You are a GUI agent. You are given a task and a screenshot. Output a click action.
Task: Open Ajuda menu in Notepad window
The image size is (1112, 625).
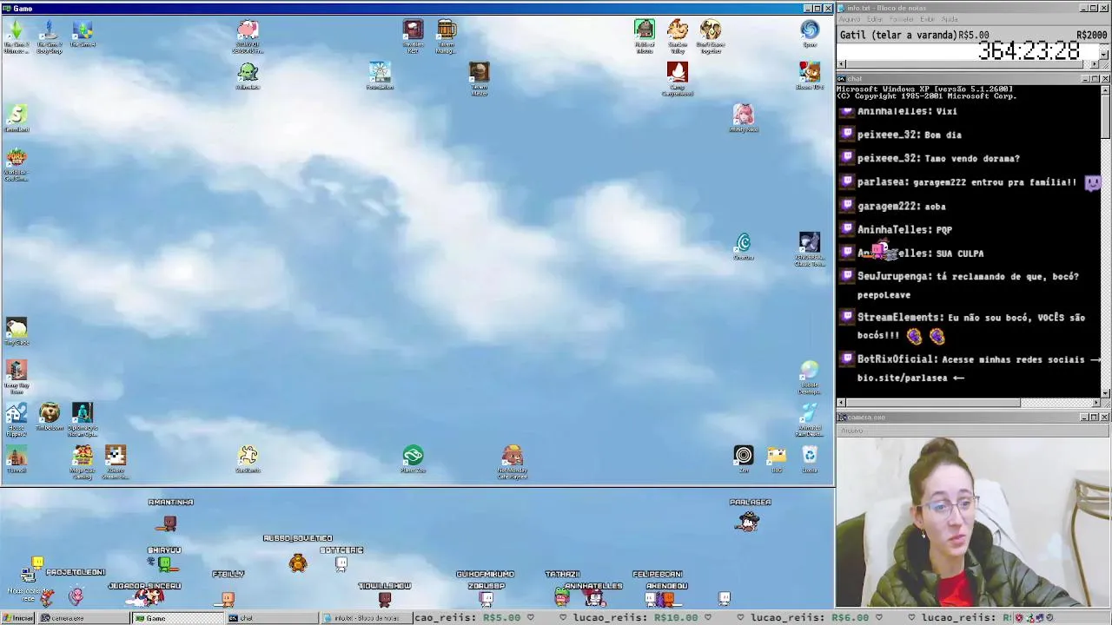click(950, 19)
